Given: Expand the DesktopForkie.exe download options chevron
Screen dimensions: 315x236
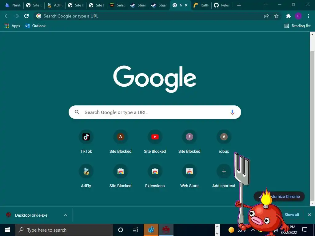Looking at the screenshot, I should point(66,215).
